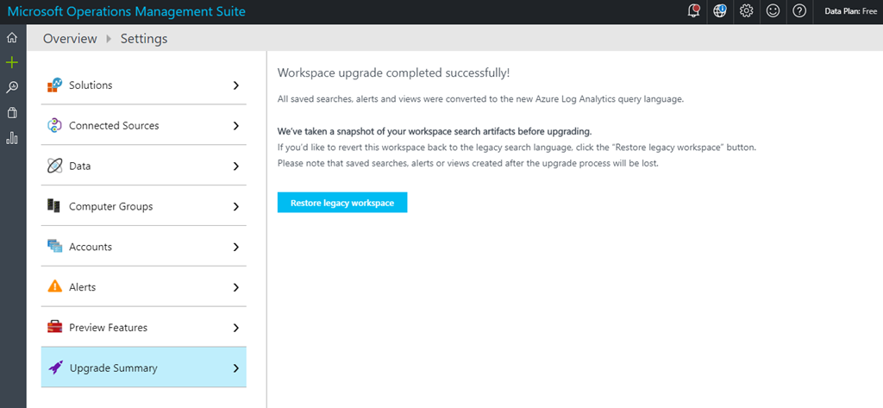Open the help question mark icon
The image size is (883, 408).
point(799,11)
